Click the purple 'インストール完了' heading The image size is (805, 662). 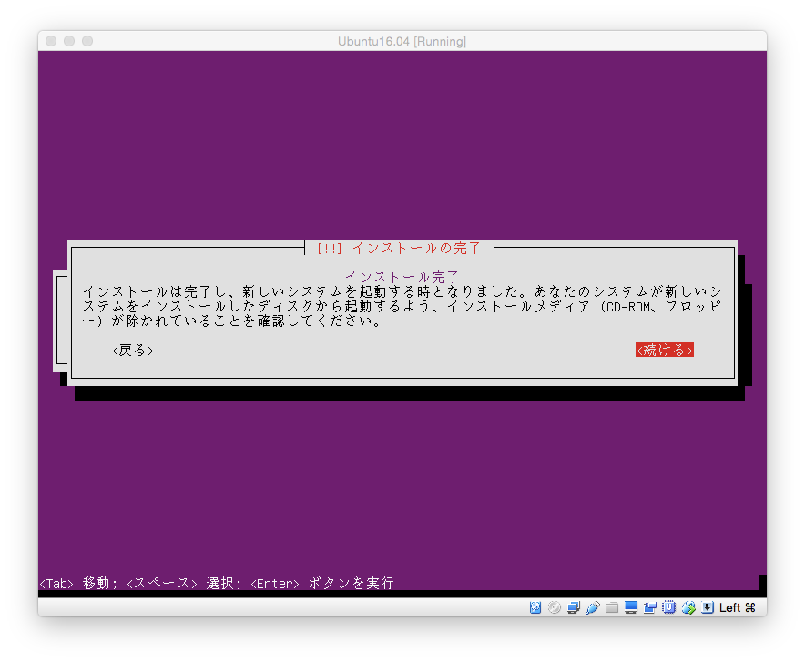(402, 277)
